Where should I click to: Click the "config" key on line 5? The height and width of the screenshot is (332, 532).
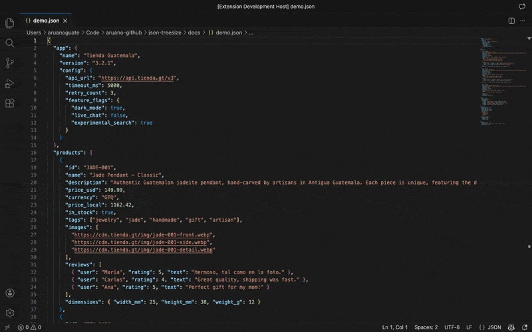pos(71,70)
